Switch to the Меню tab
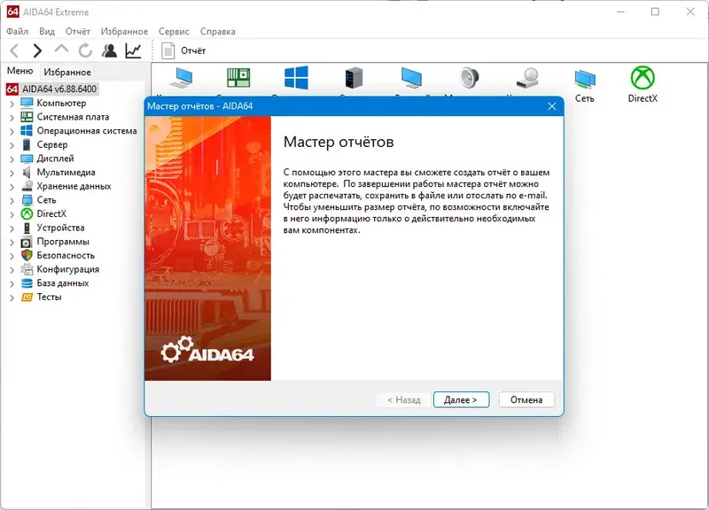Image resolution: width=709 pixels, height=510 pixels. [x=19, y=71]
